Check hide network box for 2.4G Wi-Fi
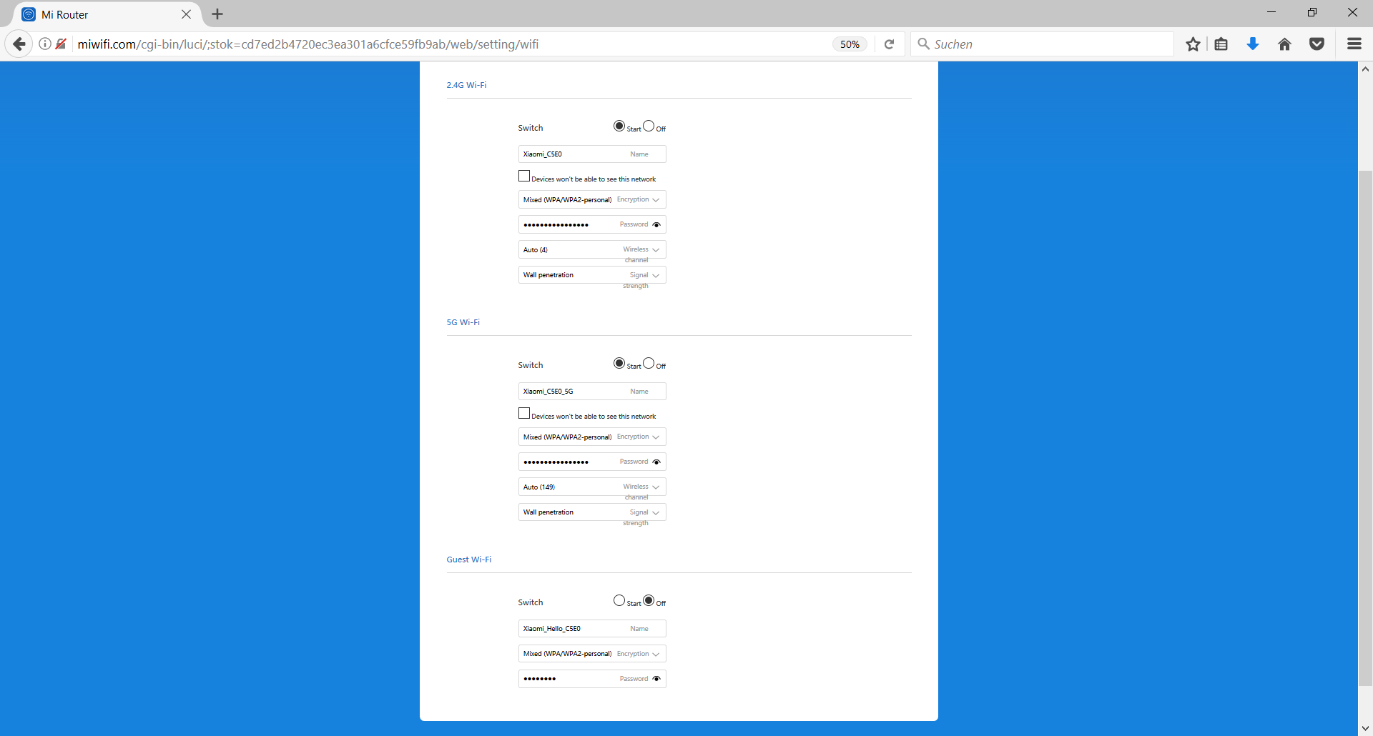The image size is (1373, 736). click(524, 176)
